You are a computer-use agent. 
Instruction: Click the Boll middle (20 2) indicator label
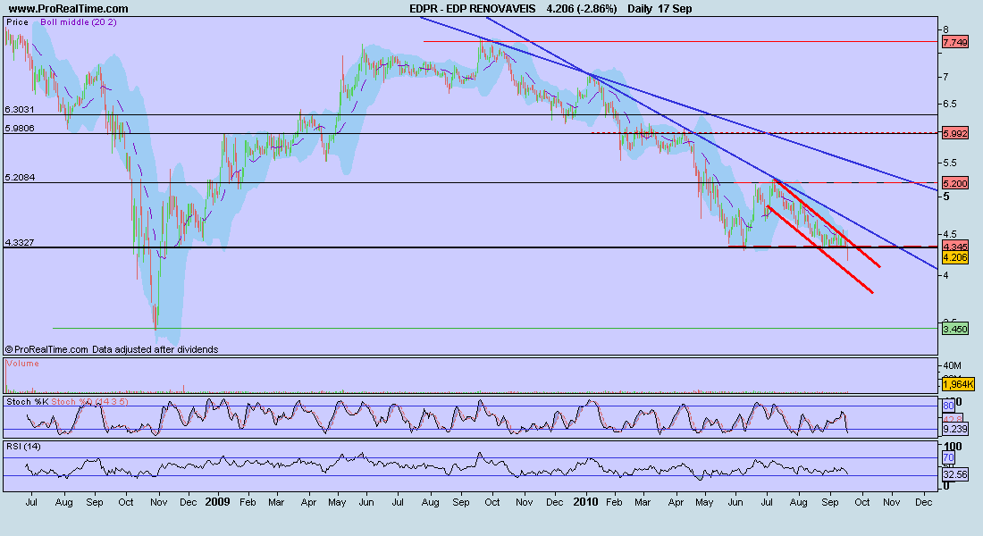pyautogui.click(x=79, y=22)
